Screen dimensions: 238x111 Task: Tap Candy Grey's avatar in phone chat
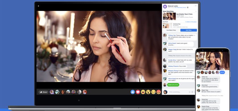click(x=199, y=100)
